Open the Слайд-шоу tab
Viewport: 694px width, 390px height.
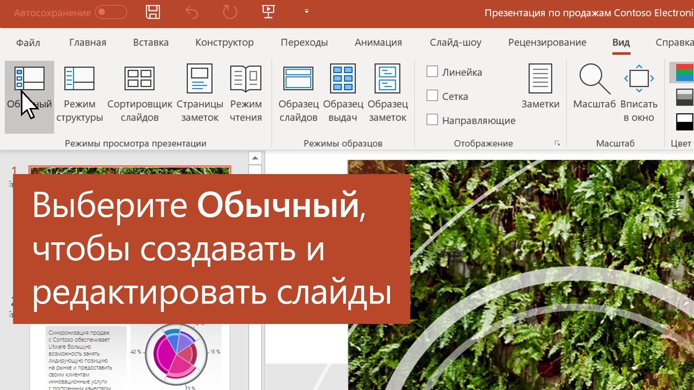click(x=455, y=43)
